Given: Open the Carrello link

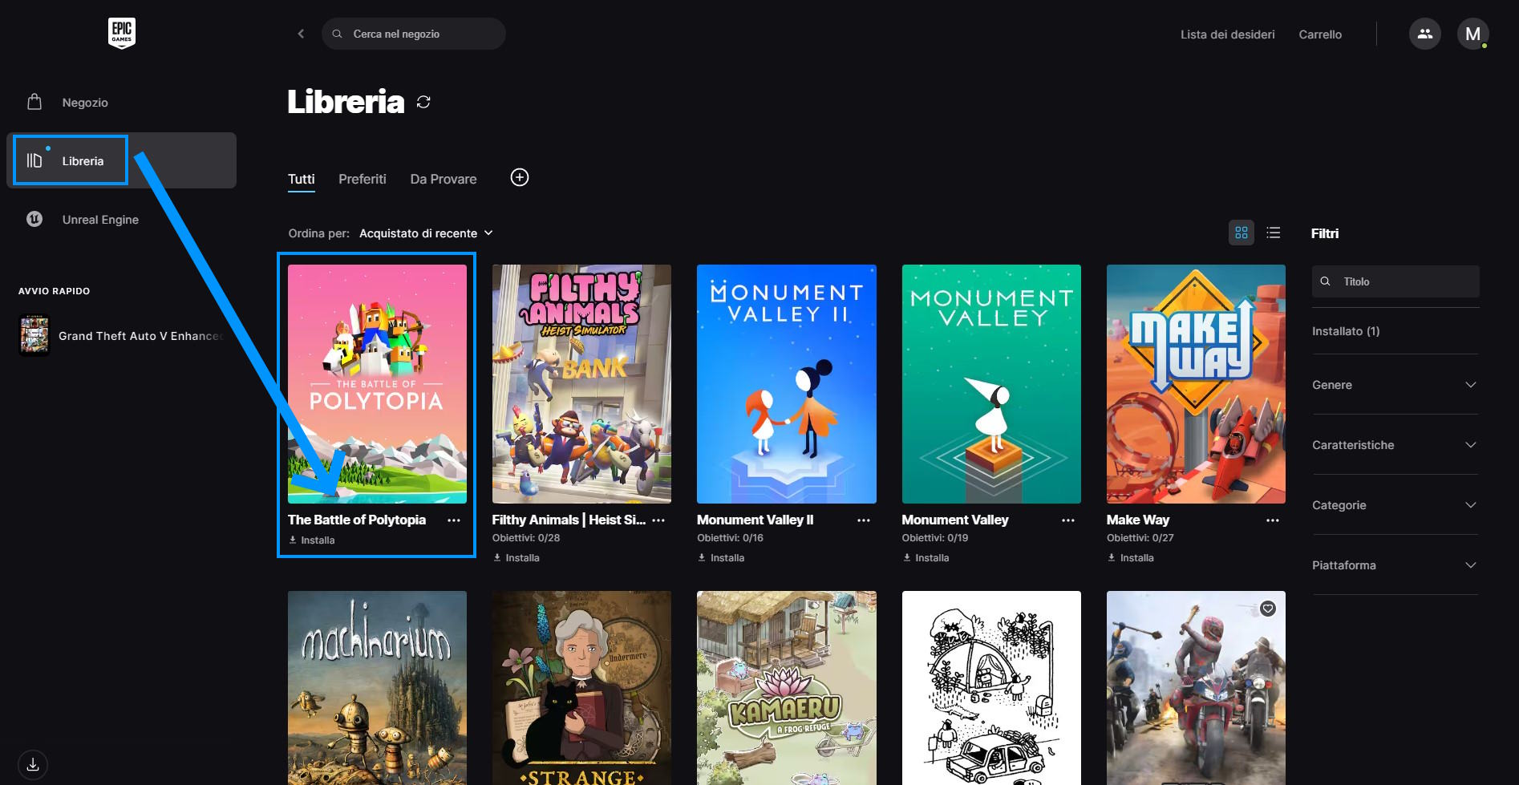Looking at the screenshot, I should click(x=1320, y=34).
